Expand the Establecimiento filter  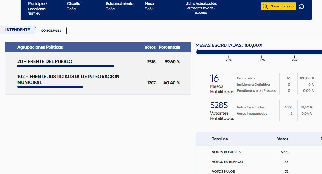119,6
